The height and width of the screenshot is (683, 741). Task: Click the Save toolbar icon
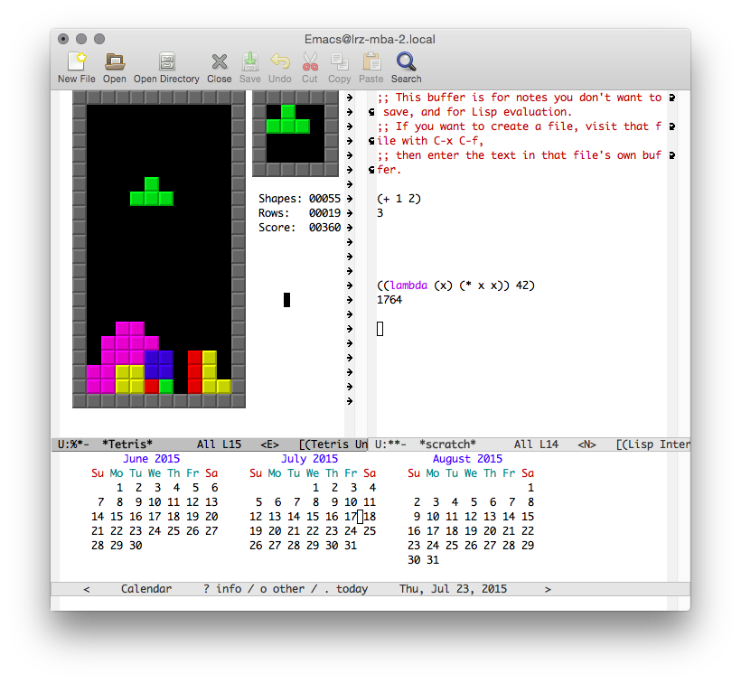(x=250, y=61)
